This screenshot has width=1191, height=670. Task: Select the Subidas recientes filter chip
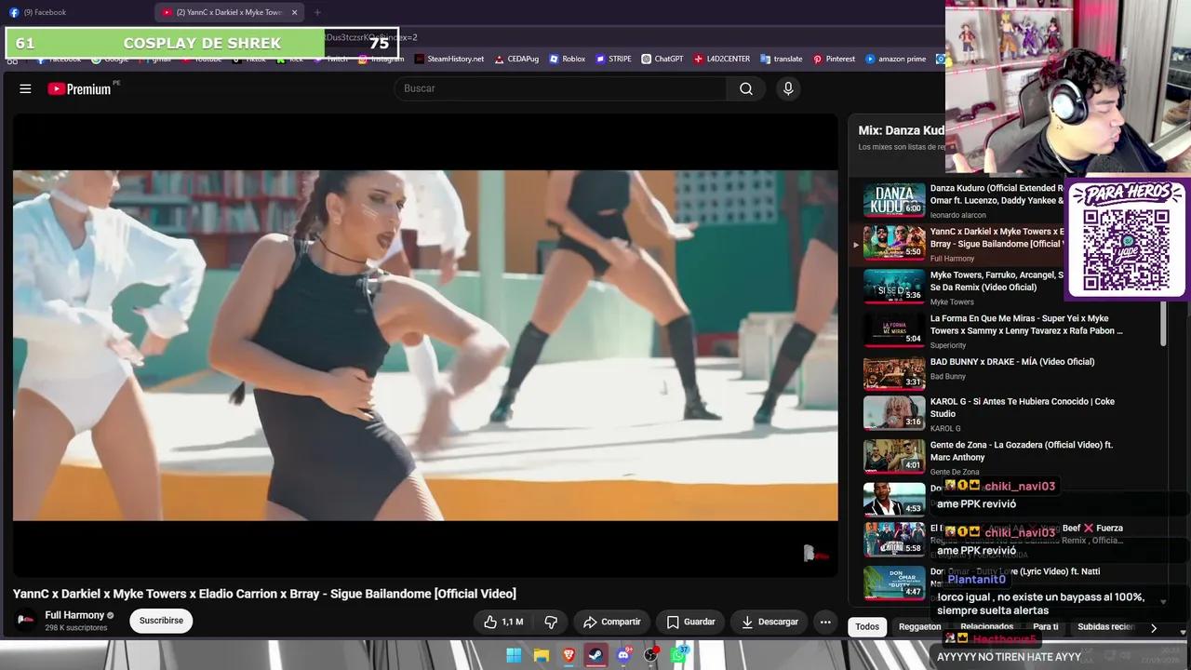click(1105, 627)
